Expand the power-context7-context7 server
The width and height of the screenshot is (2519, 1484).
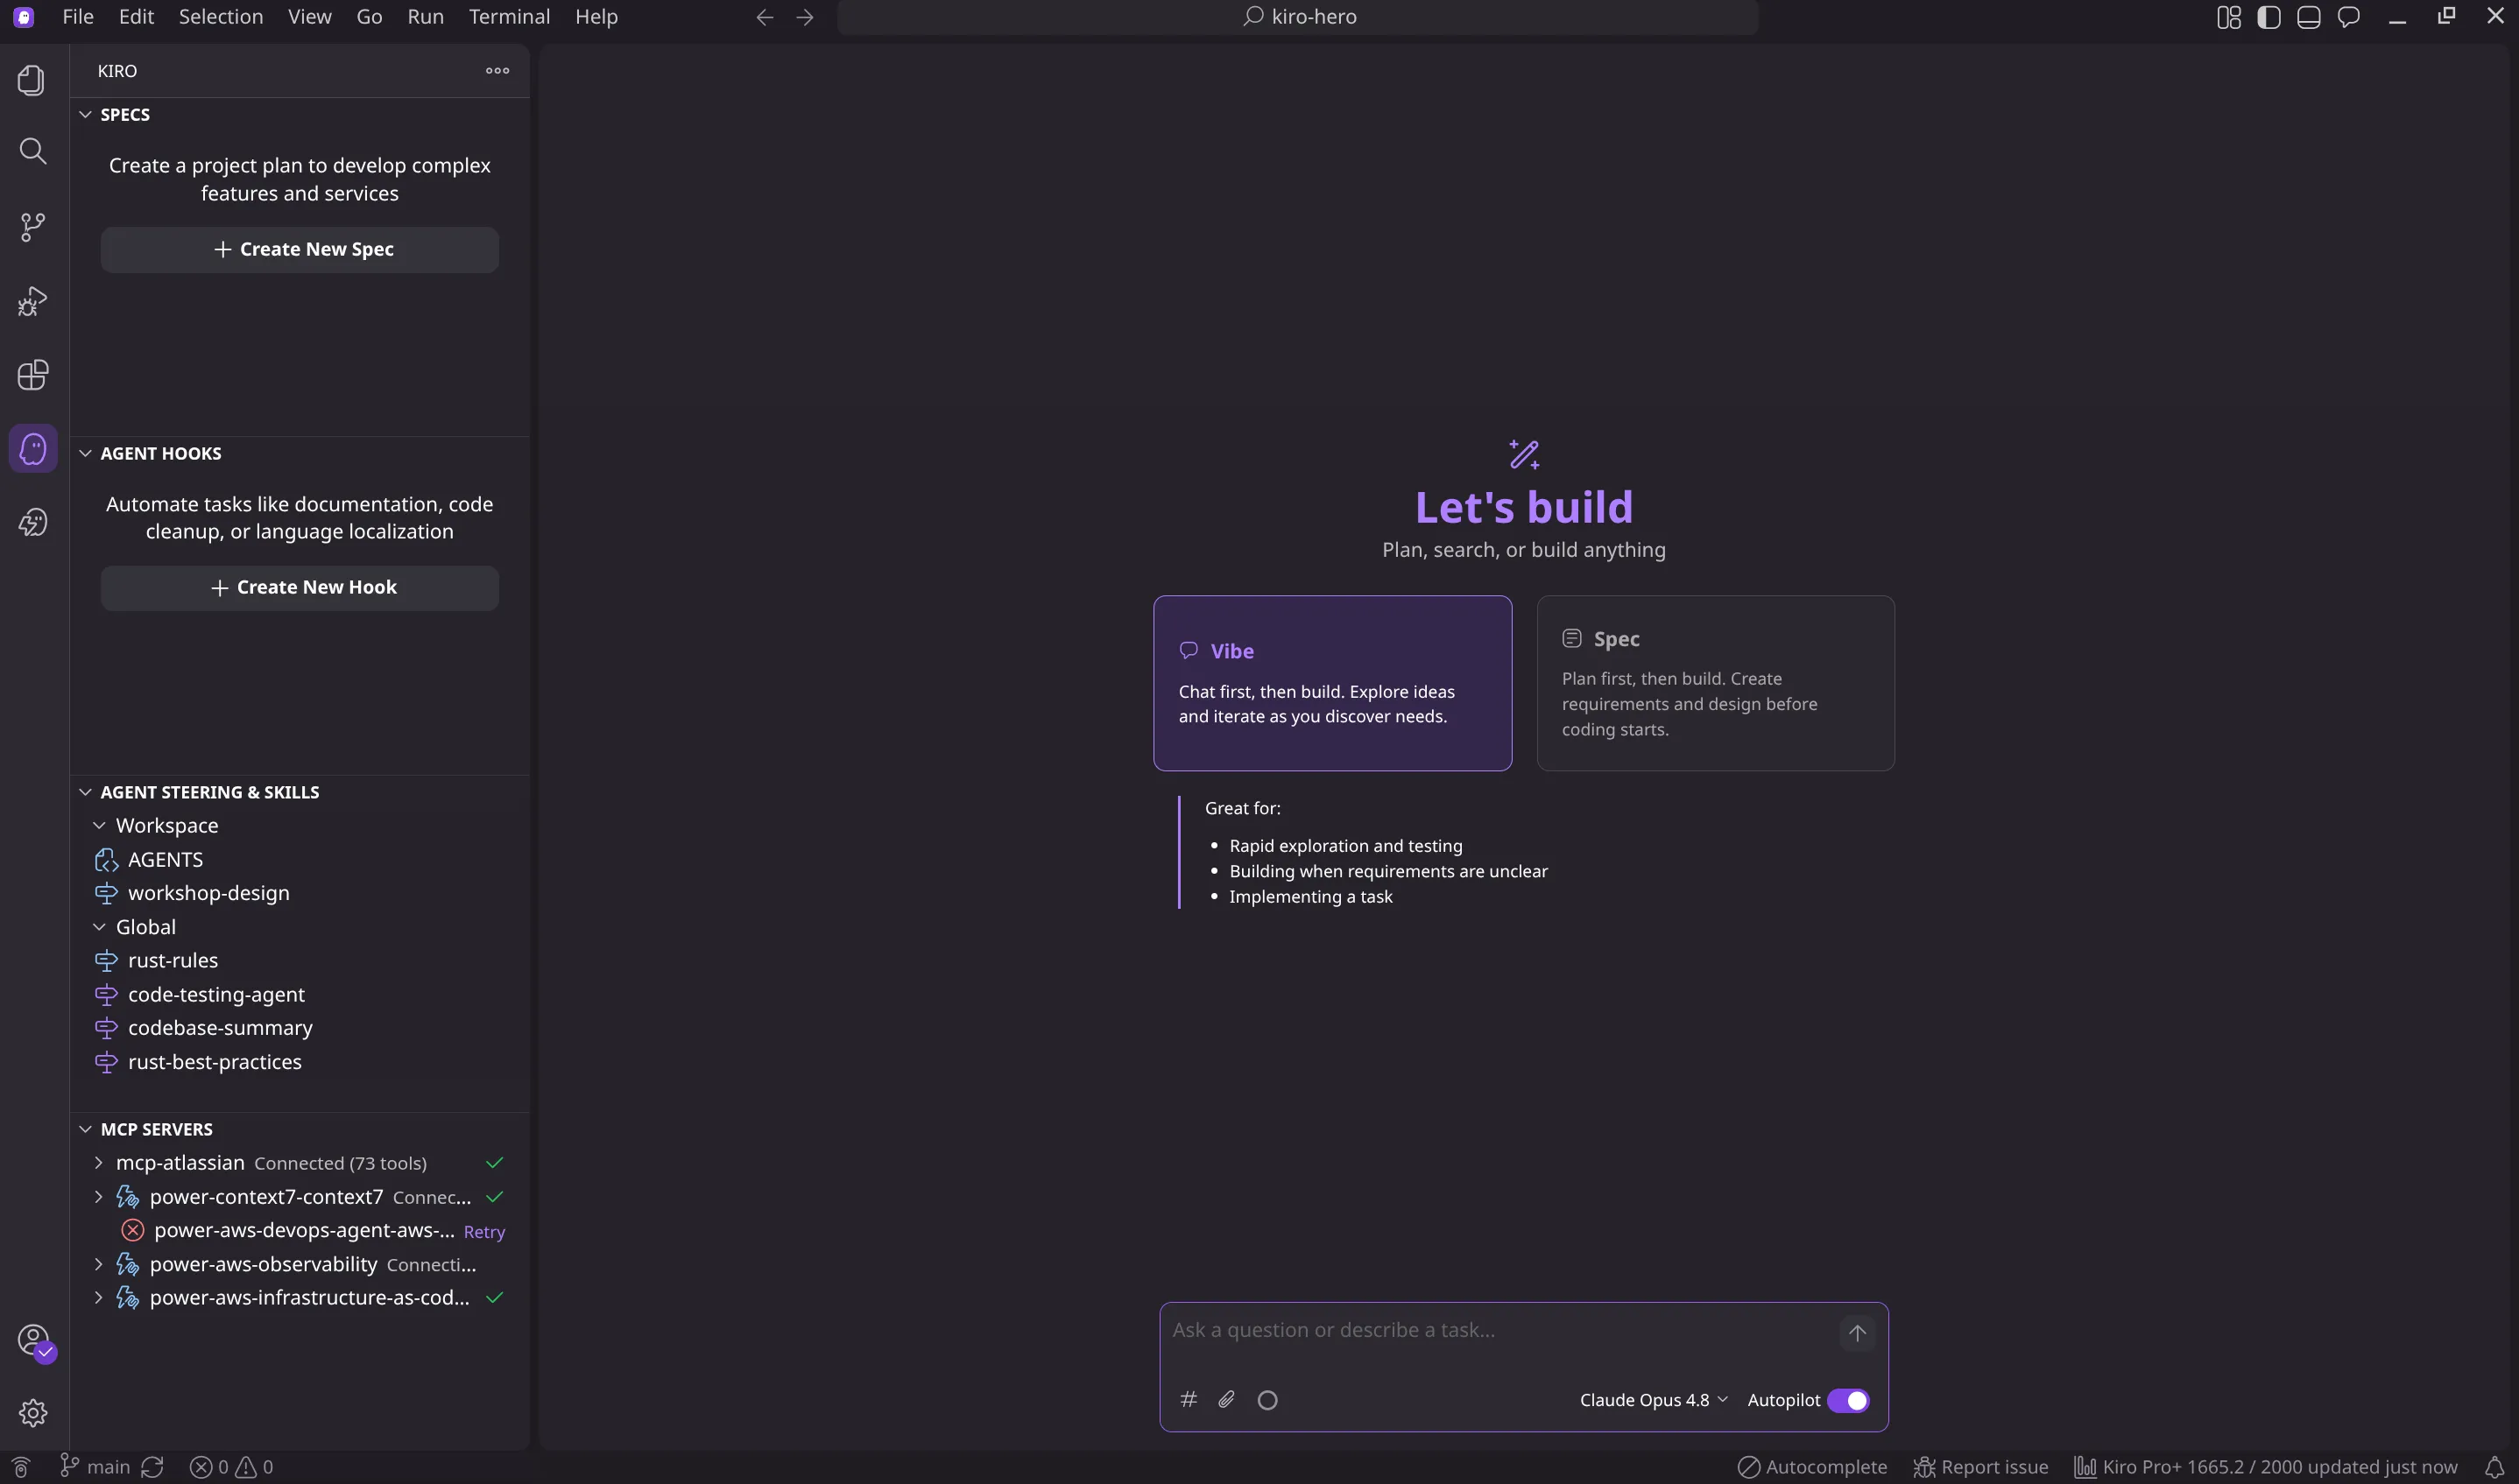(x=98, y=1197)
